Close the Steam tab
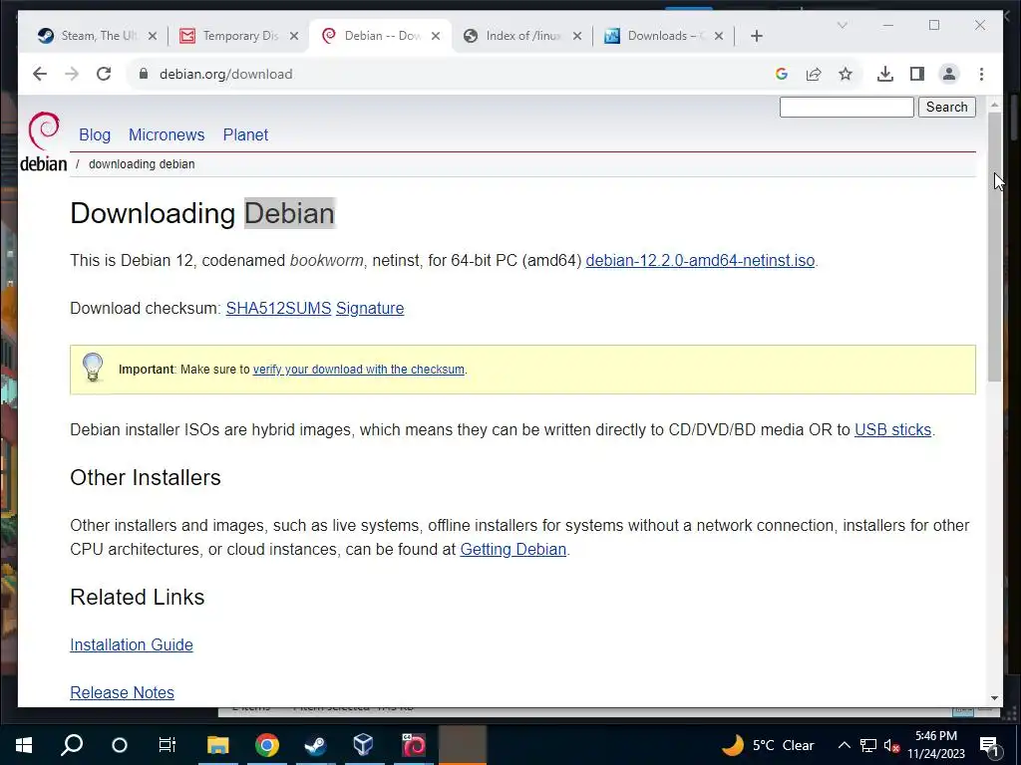 pos(153,36)
